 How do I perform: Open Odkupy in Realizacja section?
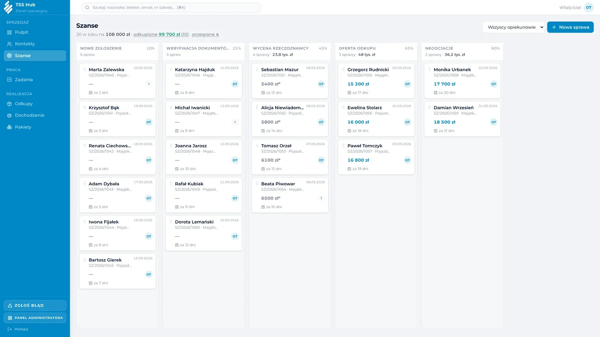click(35, 104)
